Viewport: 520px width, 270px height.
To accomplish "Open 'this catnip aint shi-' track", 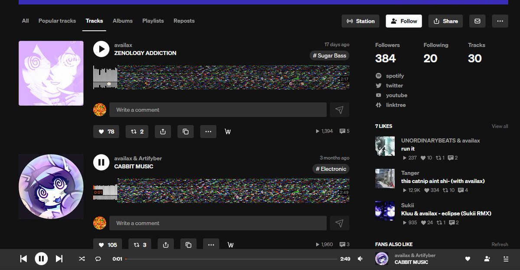I will click(443, 181).
